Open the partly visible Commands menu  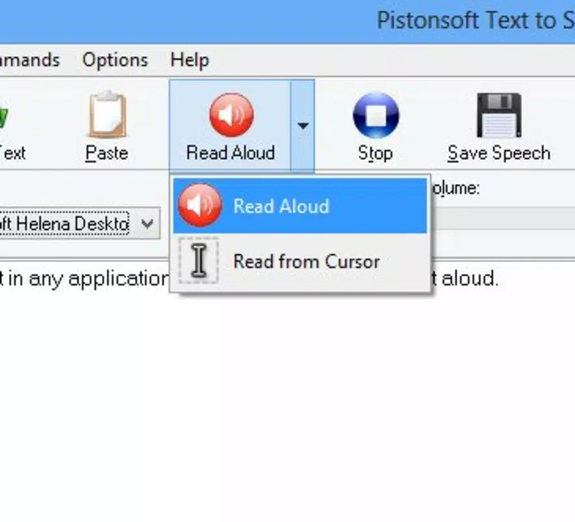pos(30,60)
